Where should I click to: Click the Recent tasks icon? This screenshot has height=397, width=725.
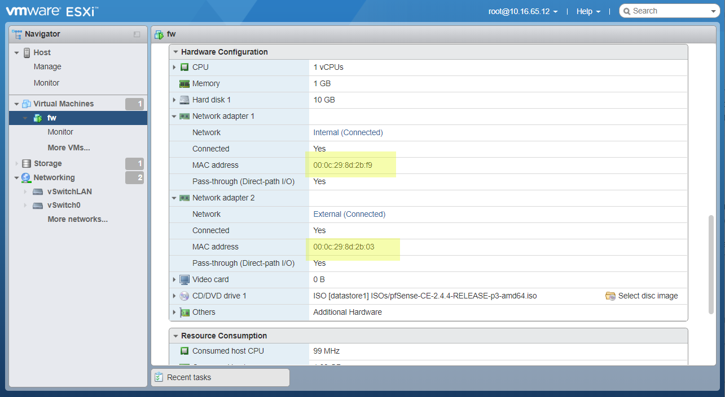tap(159, 377)
